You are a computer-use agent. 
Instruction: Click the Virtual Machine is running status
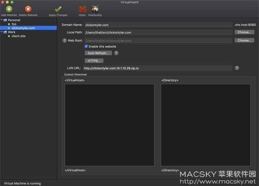[22, 183]
